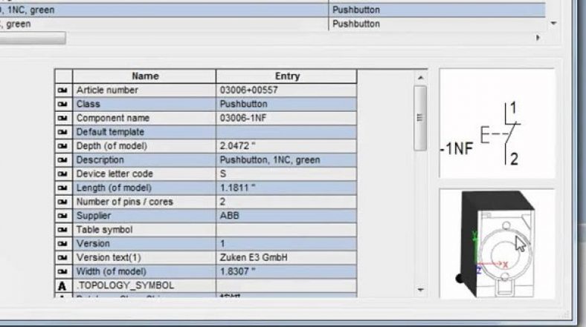Click the 'Default template' name cell

[x=144, y=132]
